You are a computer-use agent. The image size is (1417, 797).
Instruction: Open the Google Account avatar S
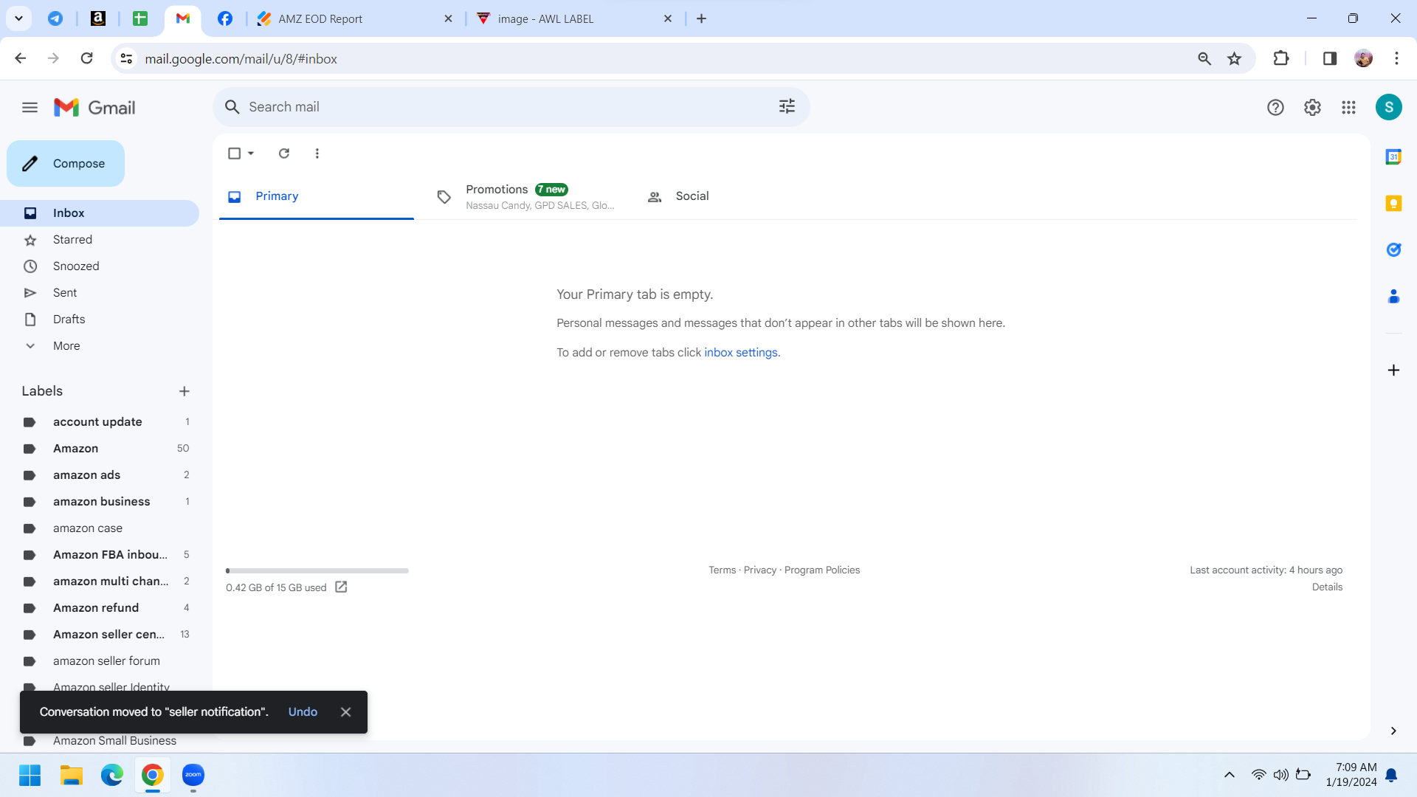coord(1389,108)
